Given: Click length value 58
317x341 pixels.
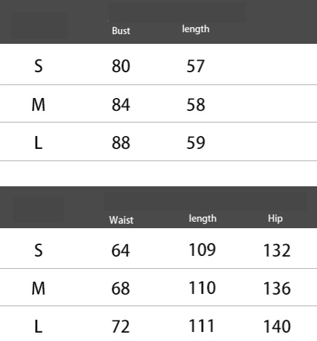Looking at the screenshot, I should 196,104.
